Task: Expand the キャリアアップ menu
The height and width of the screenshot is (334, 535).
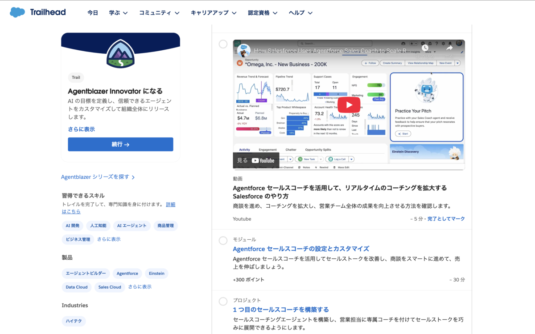Action: (x=214, y=13)
